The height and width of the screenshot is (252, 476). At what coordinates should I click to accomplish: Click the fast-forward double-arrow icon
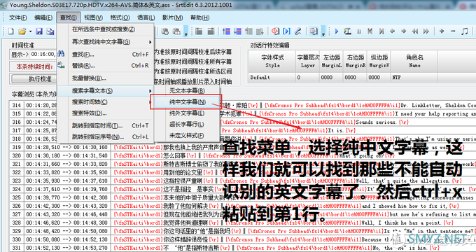coord(426,31)
